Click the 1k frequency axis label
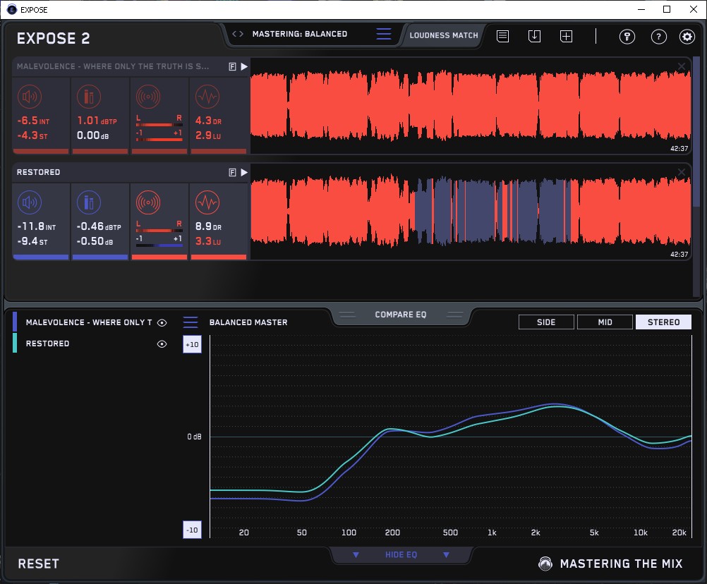The width and height of the screenshot is (707, 584). pos(492,533)
